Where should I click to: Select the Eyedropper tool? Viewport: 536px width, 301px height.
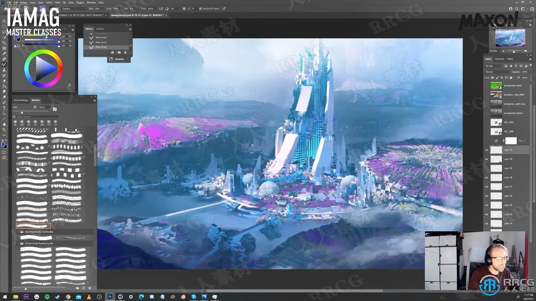click(4, 54)
